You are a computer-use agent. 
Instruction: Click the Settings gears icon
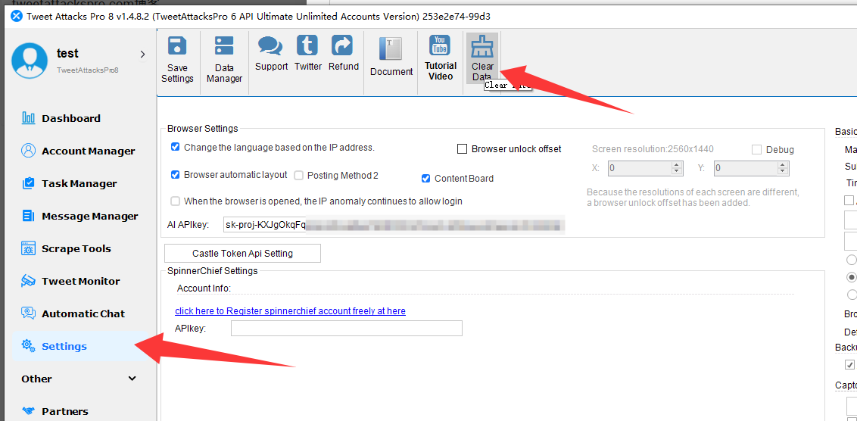[29, 346]
